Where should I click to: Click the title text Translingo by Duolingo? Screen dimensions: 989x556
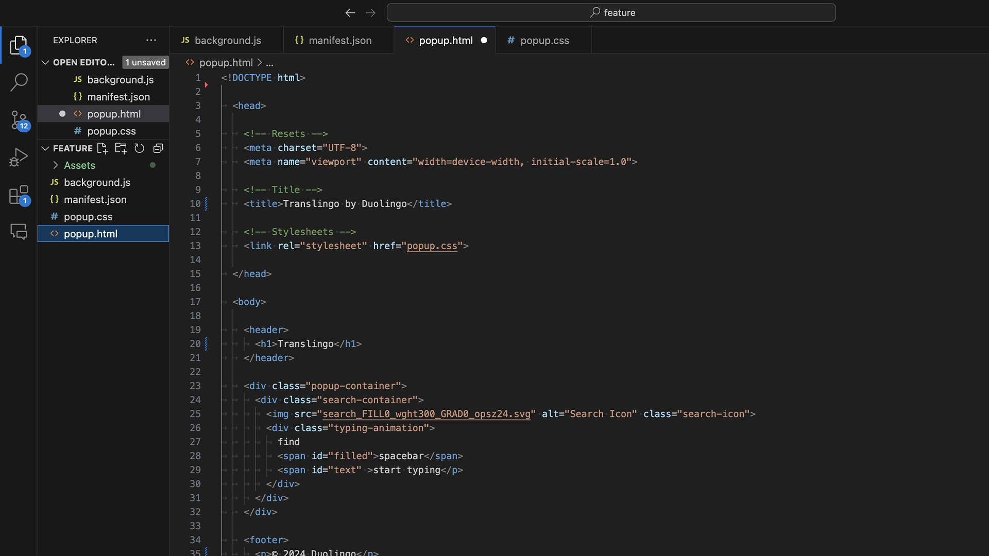345,204
